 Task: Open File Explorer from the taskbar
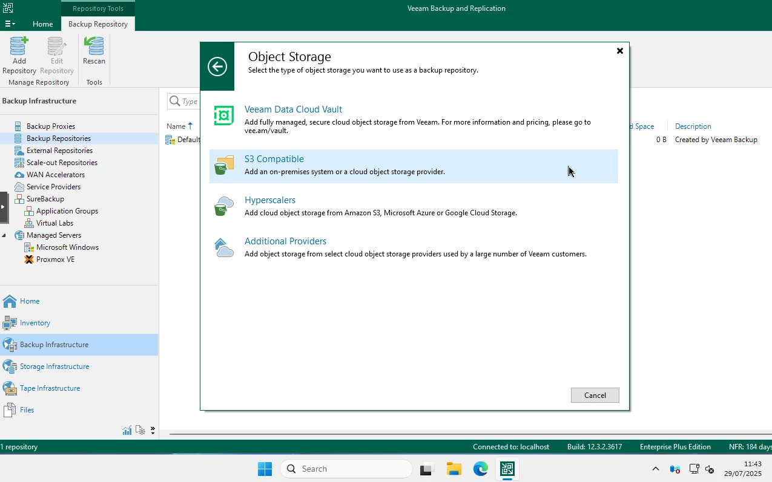(x=454, y=469)
